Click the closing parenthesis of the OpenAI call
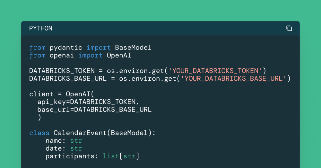The height and width of the screenshot is (168, 321). tap(39, 118)
